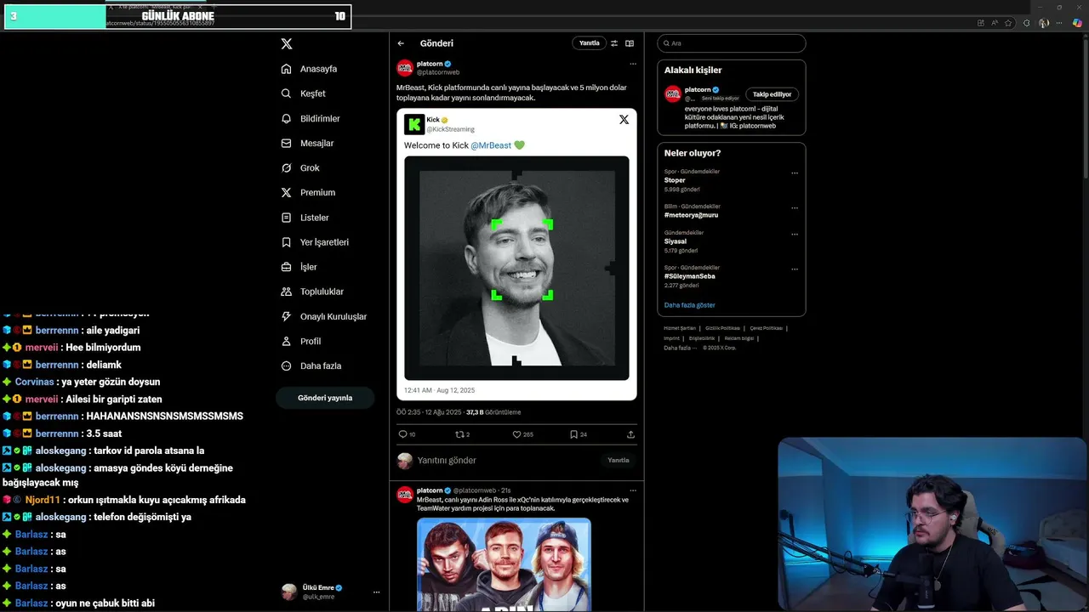The image size is (1089, 612).
Task: Open reply sort settings icon
Action: [614, 43]
